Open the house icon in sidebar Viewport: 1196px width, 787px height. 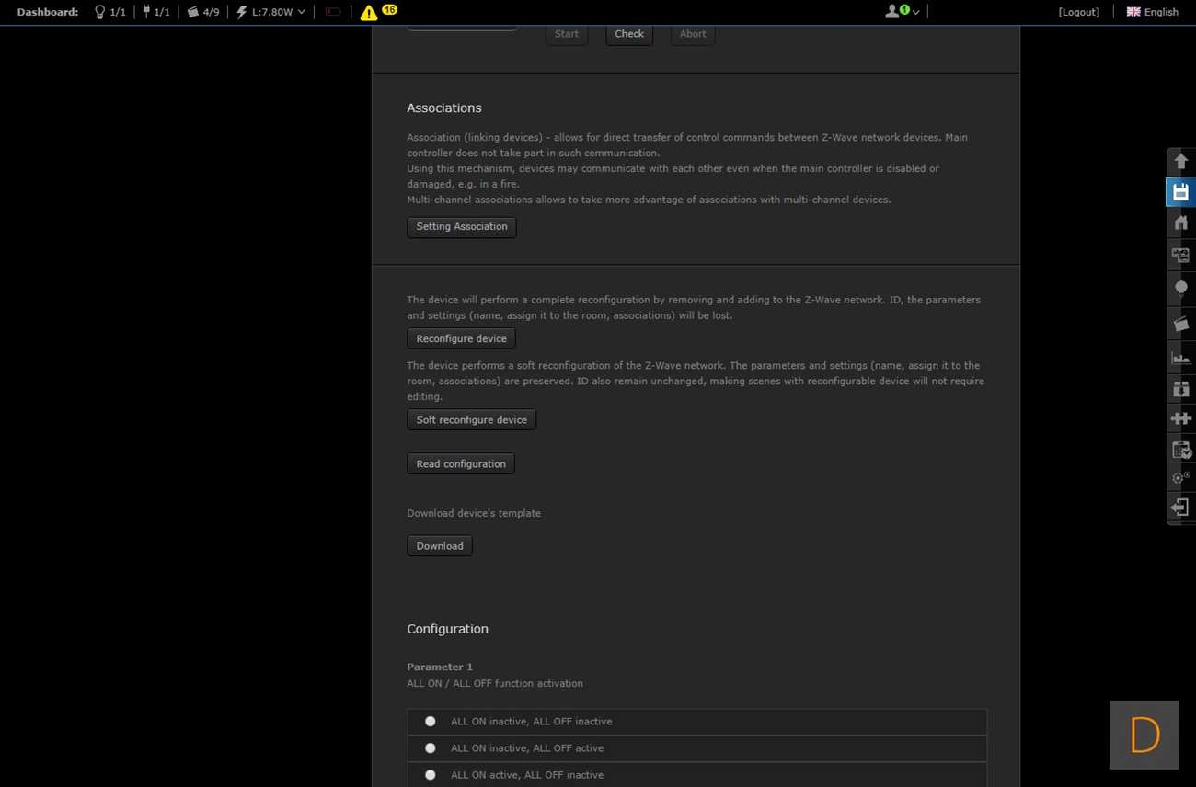click(x=1181, y=223)
